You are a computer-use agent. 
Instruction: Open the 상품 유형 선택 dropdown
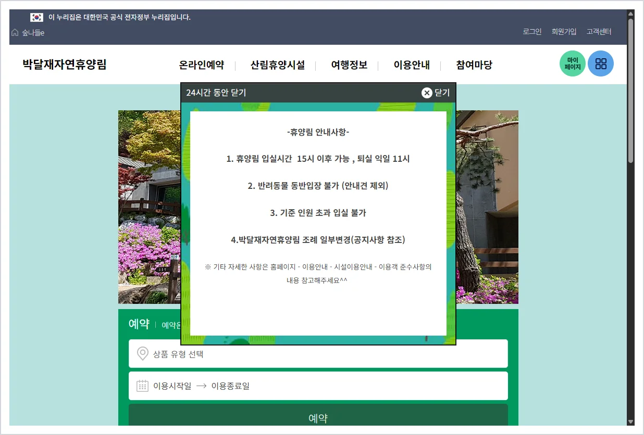pos(318,354)
